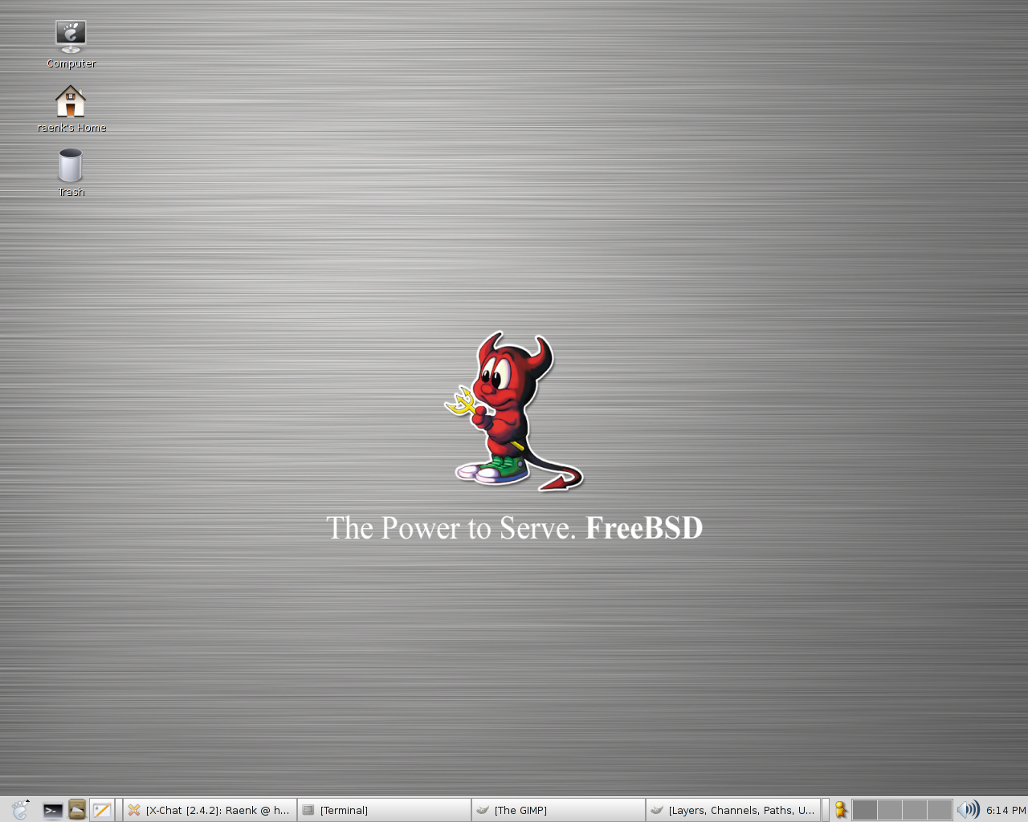Switch to the second workspace
The width and height of the screenshot is (1028, 822).
point(889,810)
